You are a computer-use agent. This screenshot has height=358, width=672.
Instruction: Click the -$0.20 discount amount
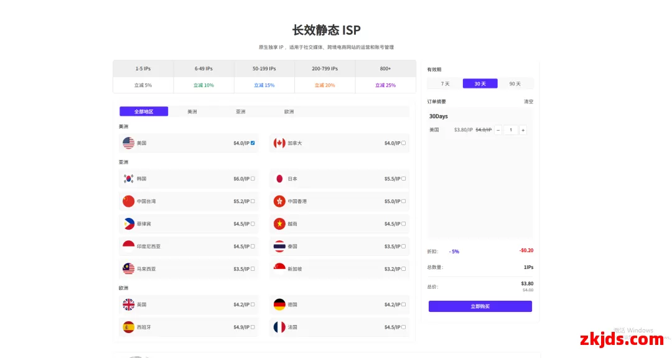(526, 250)
